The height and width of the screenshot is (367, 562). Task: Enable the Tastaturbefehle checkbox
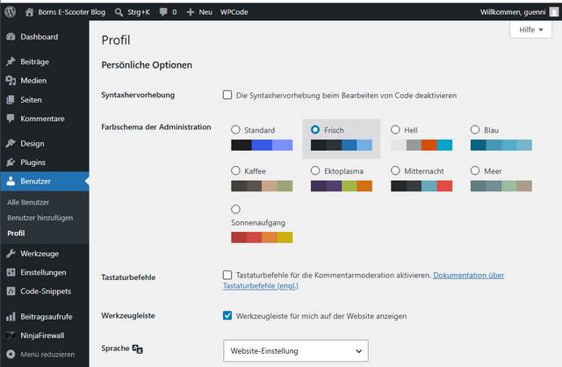pos(227,275)
